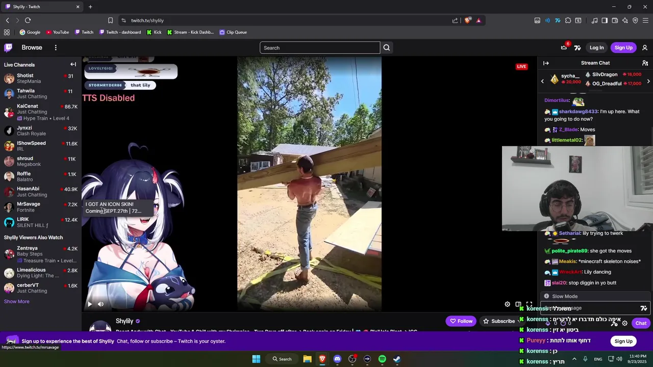Open the user profile icon in Twitch header

click(645, 47)
